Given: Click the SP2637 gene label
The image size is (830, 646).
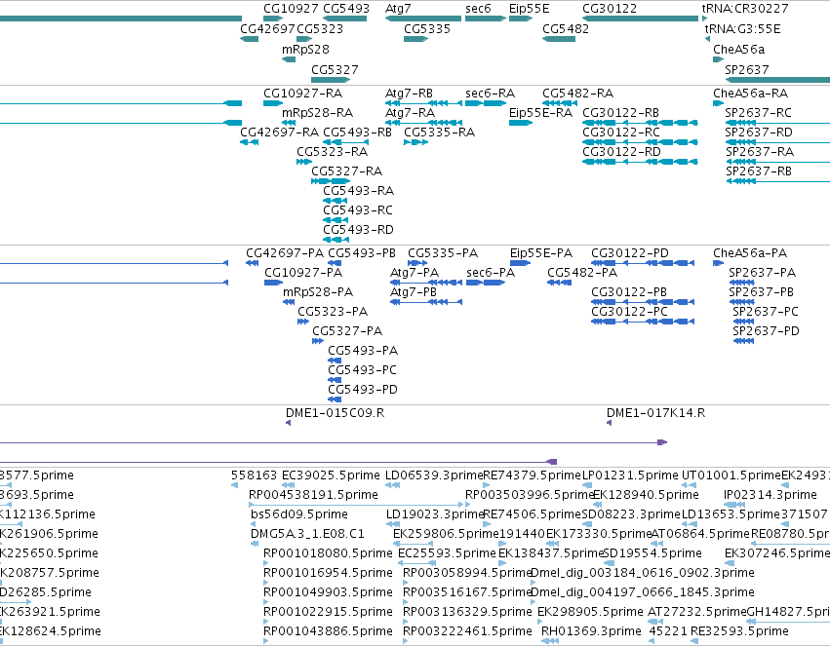Looking at the screenshot, I should pyautogui.click(x=747, y=70).
